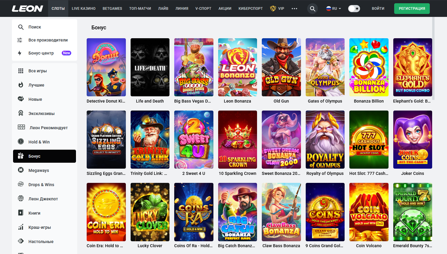447x254 pixels.
Task: Click the Эксклюзивы medal icon
Action: (x=21, y=113)
